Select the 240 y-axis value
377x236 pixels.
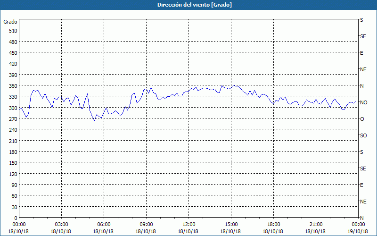[13, 130]
